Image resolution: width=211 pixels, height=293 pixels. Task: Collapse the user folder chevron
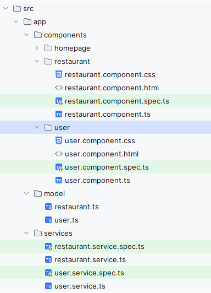coord(37,127)
